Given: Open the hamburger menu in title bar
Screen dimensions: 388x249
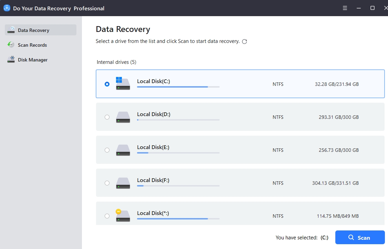Looking at the screenshot, I should 345,8.
